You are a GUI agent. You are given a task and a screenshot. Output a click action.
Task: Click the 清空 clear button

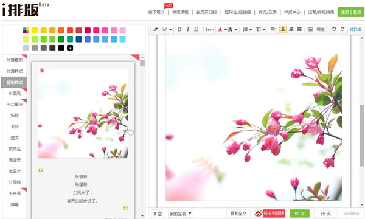(158, 214)
